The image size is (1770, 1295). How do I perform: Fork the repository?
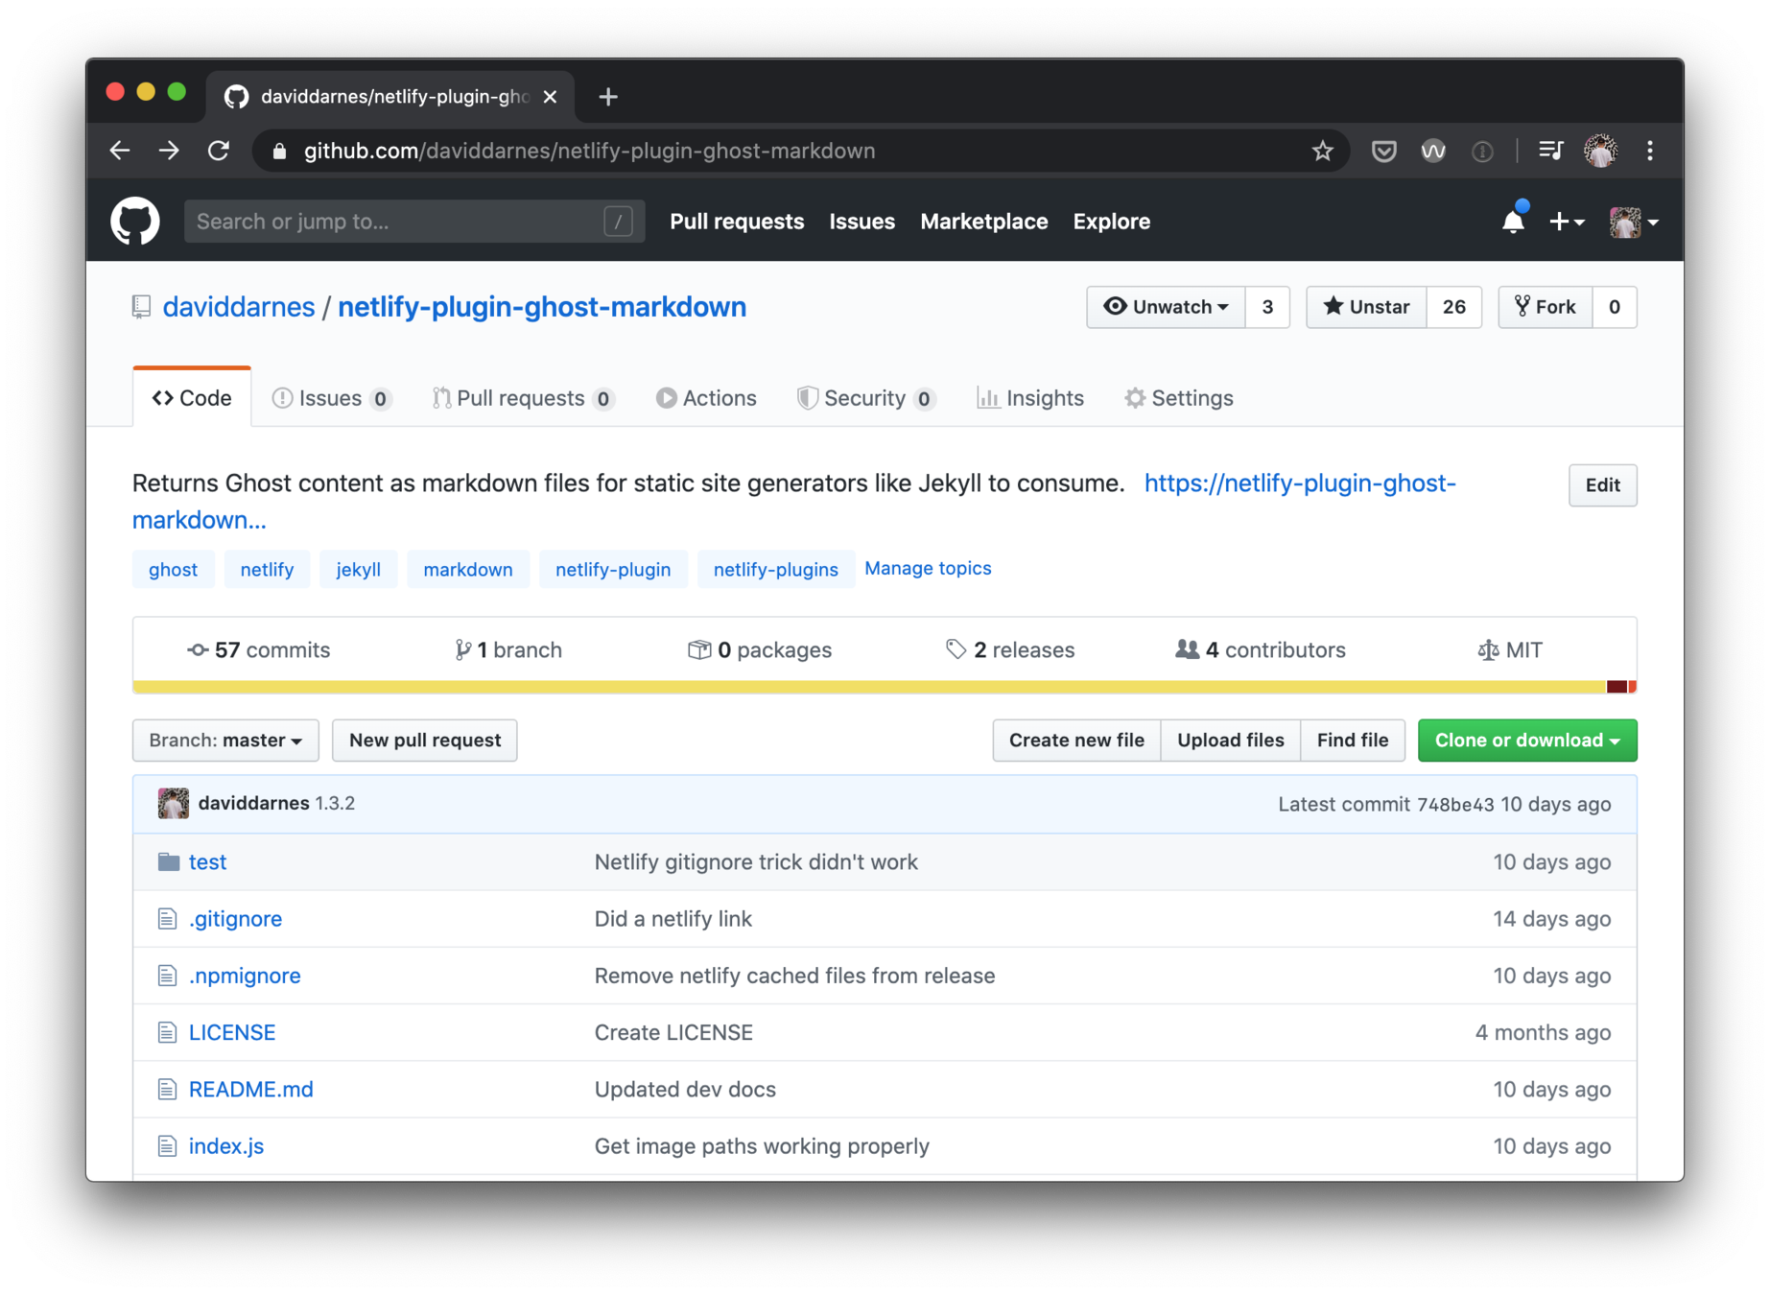pyautogui.click(x=1546, y=307)
